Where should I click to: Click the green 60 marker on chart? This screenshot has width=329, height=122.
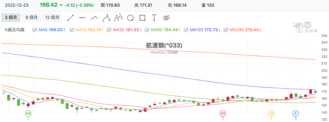point(28,114)
